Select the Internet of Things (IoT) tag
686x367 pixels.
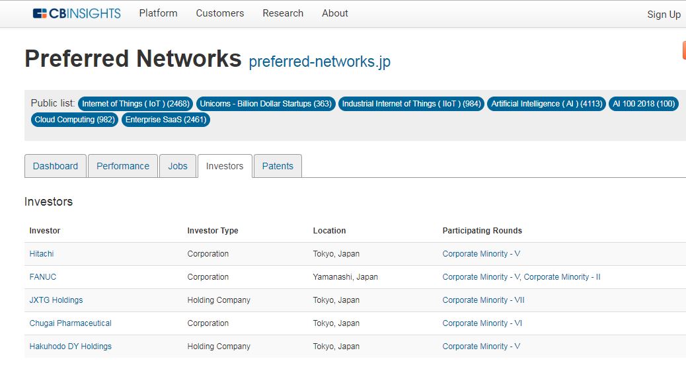135,104
